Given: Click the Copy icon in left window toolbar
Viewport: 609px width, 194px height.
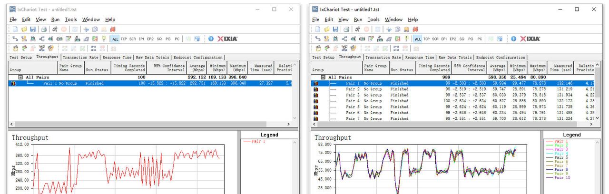Looking at the screenshot, I should click(95, 29).
